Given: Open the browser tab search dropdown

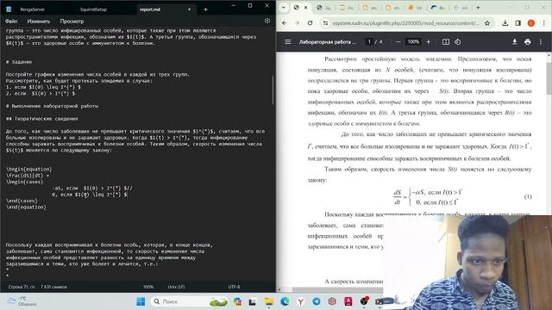Looking at the screenshot, I should [x=284, y=8].
